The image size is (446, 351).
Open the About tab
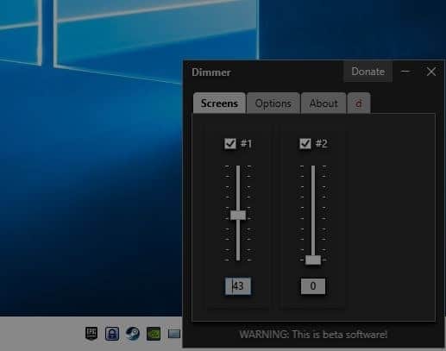point(324,103)
